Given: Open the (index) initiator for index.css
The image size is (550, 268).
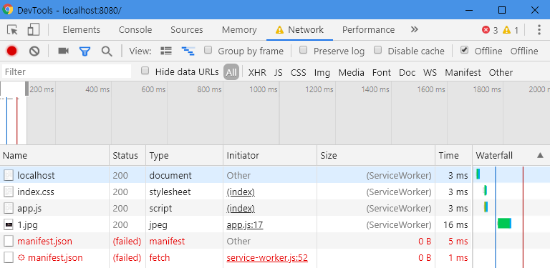Looking at the screenshot, I should point(241,192).
